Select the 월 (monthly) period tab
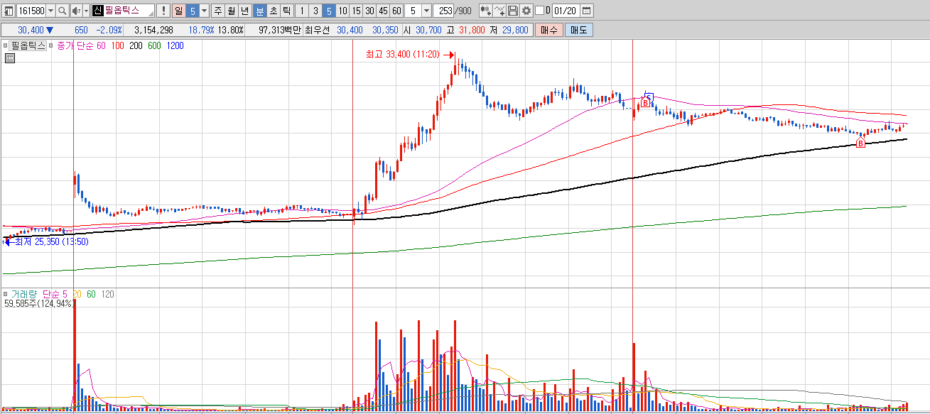The width and height of the screenshot is (930, 414). pyautogui.click(x=232, y=11)
